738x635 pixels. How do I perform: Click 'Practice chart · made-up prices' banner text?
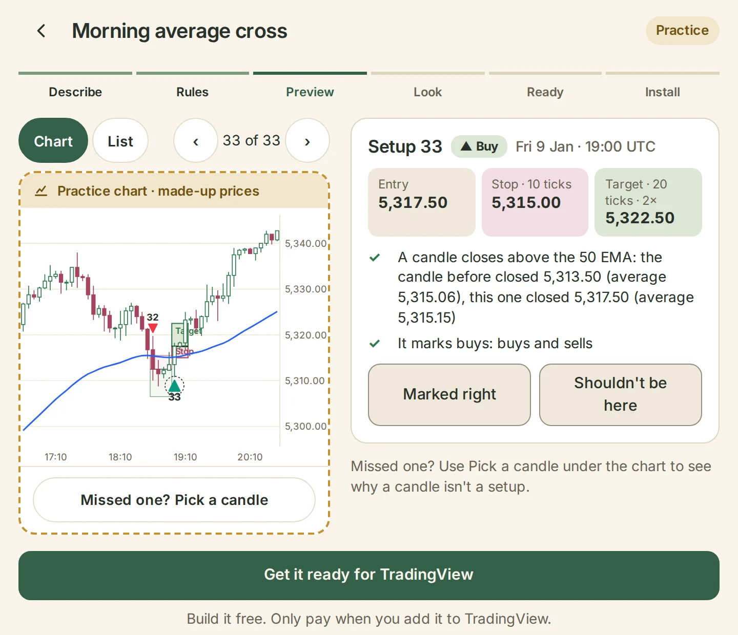click(x=158, y=191)
